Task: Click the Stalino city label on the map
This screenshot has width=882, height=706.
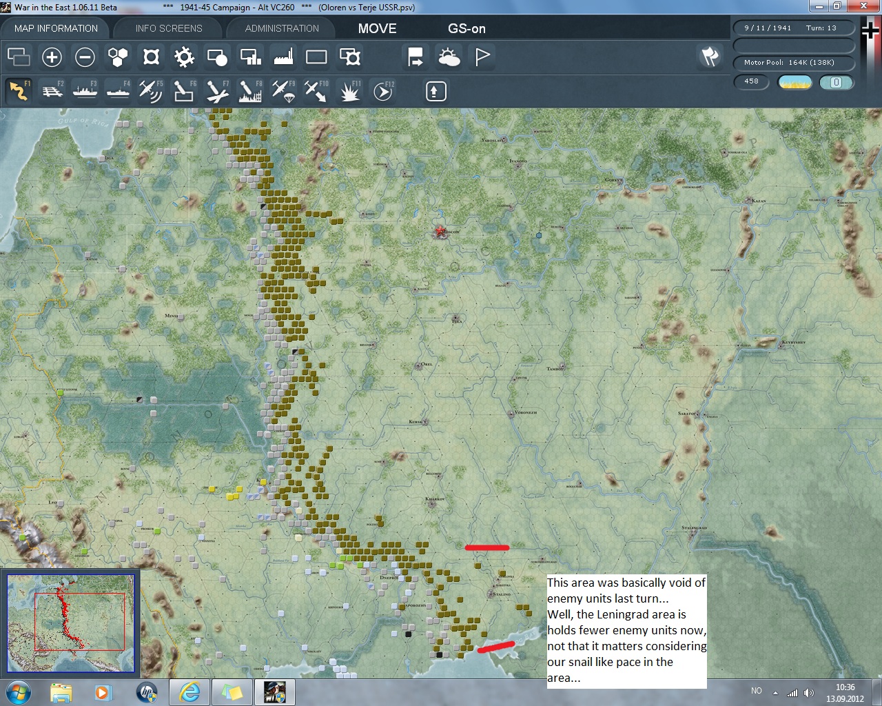Action: click(x=502, y=594)
